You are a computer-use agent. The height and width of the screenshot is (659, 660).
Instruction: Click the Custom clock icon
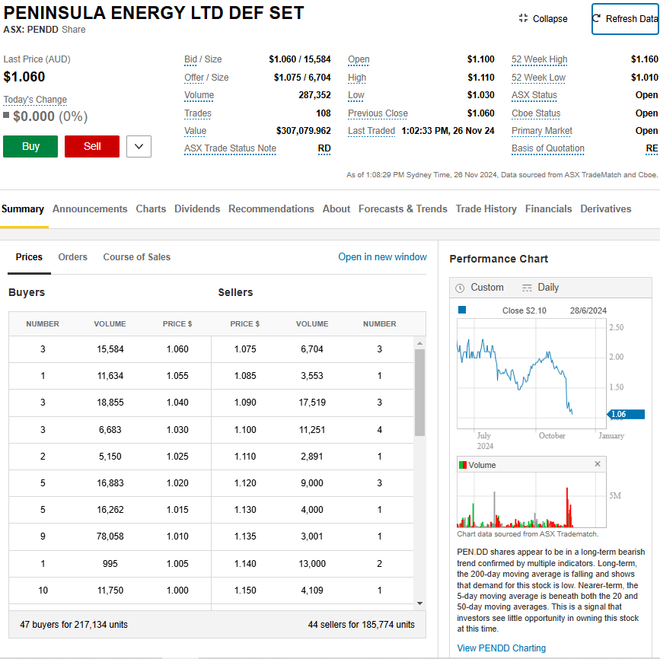coord(460,288)
